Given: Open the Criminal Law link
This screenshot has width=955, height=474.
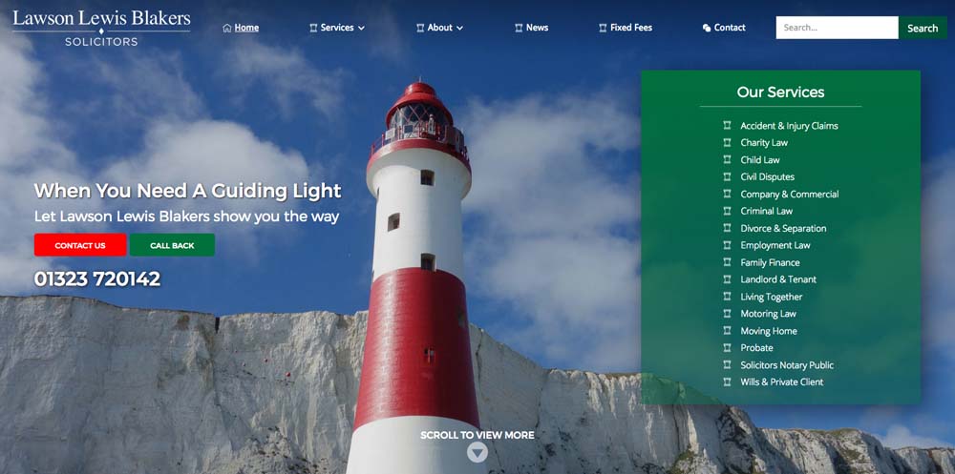Looking at the screenshot, I should (767, 211).
